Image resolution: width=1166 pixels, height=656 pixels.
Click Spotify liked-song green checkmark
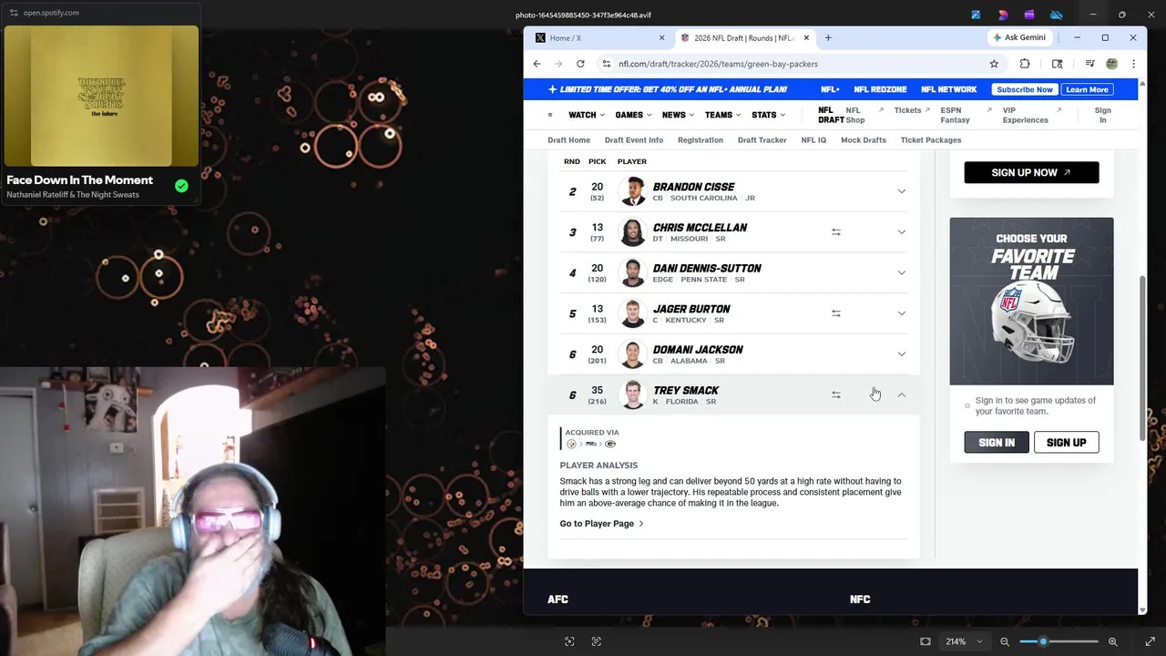[181, 186]
